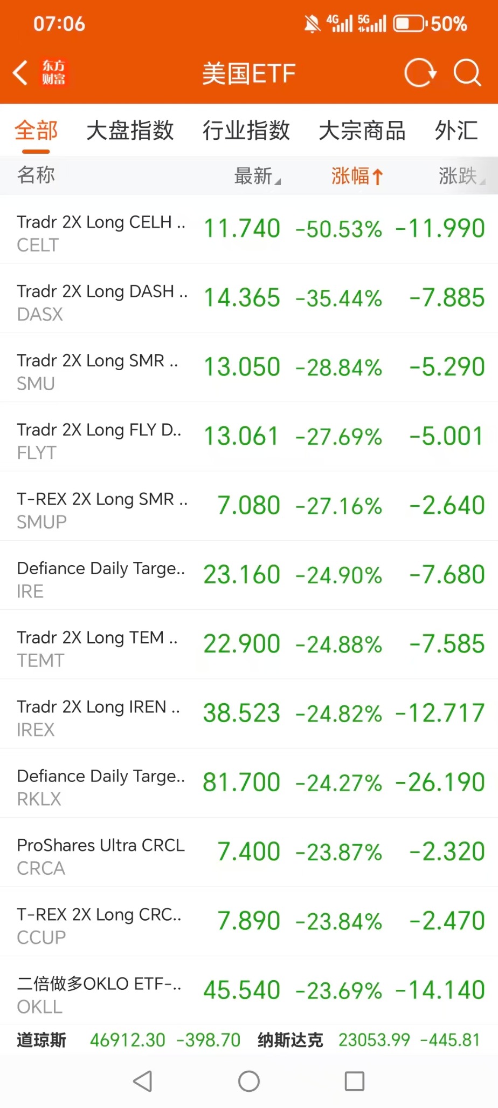This screenshot has height=1108, width=498.
Task: Tap the back arrow icon
Action: [x=20, y=73]
